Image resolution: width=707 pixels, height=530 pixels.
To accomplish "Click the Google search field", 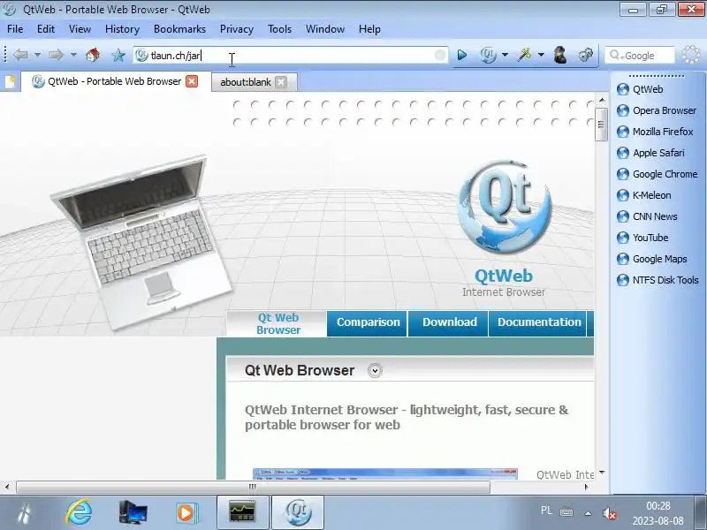I will click(639, 56).
